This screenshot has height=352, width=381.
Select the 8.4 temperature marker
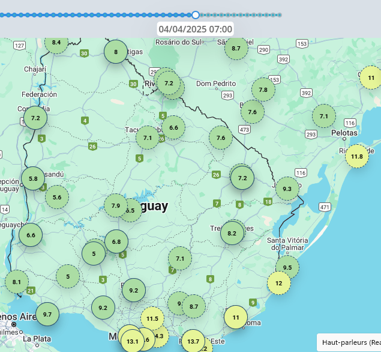tap(56, 42)
